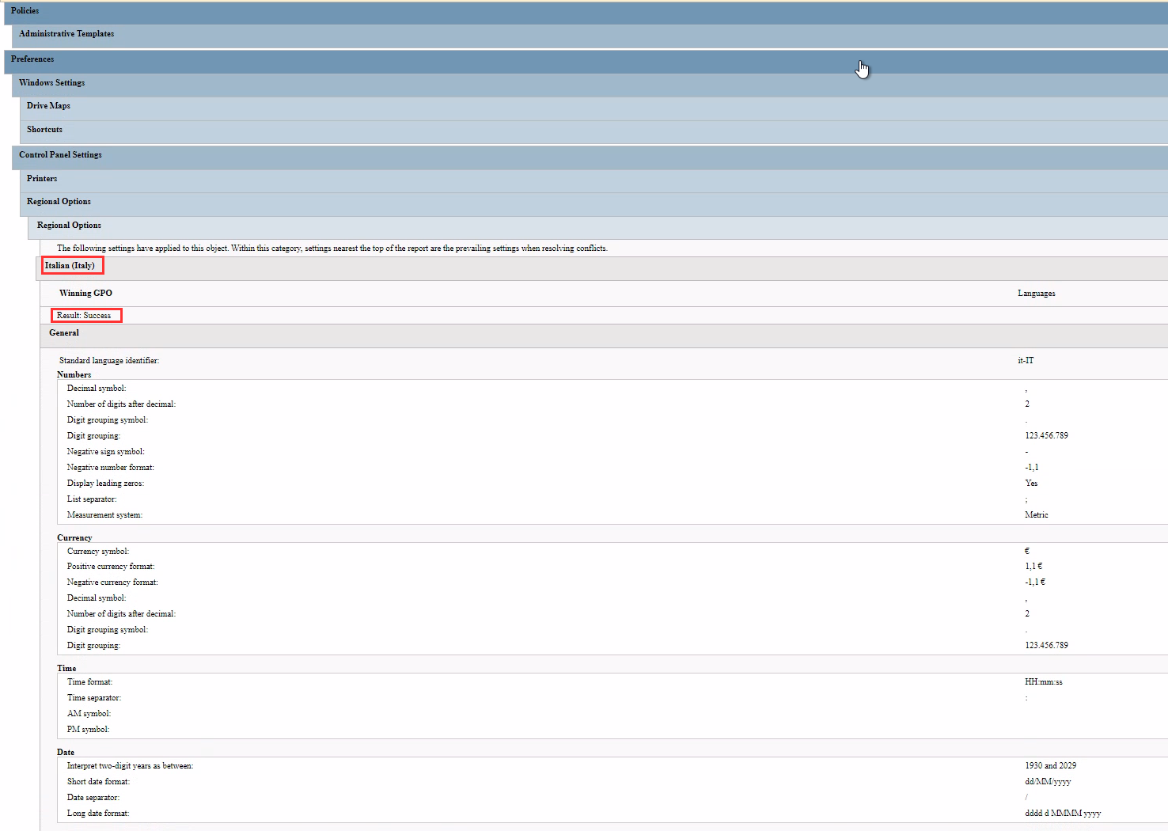Collapse the Policies section header
This screenshot has height=831, width=1168.
(586, 12)
